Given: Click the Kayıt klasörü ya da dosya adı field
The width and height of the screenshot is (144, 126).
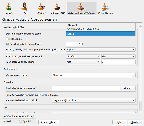Looking at the screenshot, I should pyautogui.click(x=86, y=88).
